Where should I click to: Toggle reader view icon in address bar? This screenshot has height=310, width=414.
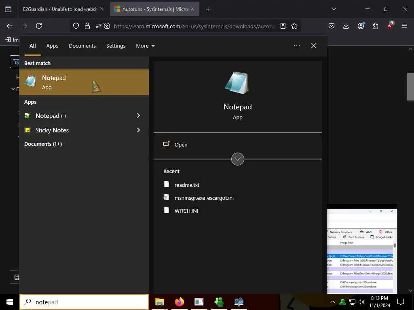283,26
